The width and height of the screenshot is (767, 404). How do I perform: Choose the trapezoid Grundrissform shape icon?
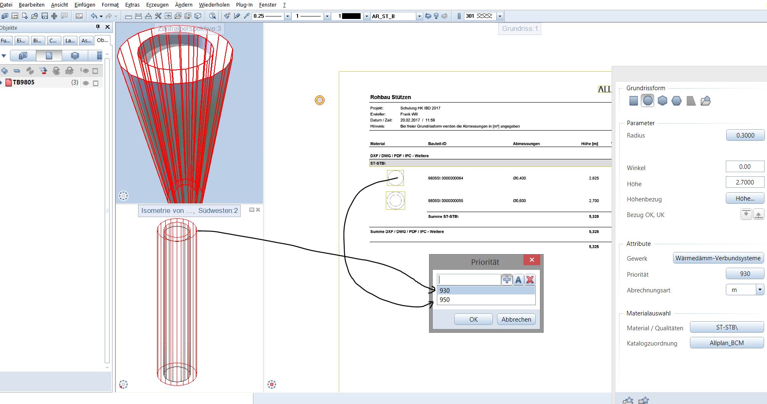691,101
